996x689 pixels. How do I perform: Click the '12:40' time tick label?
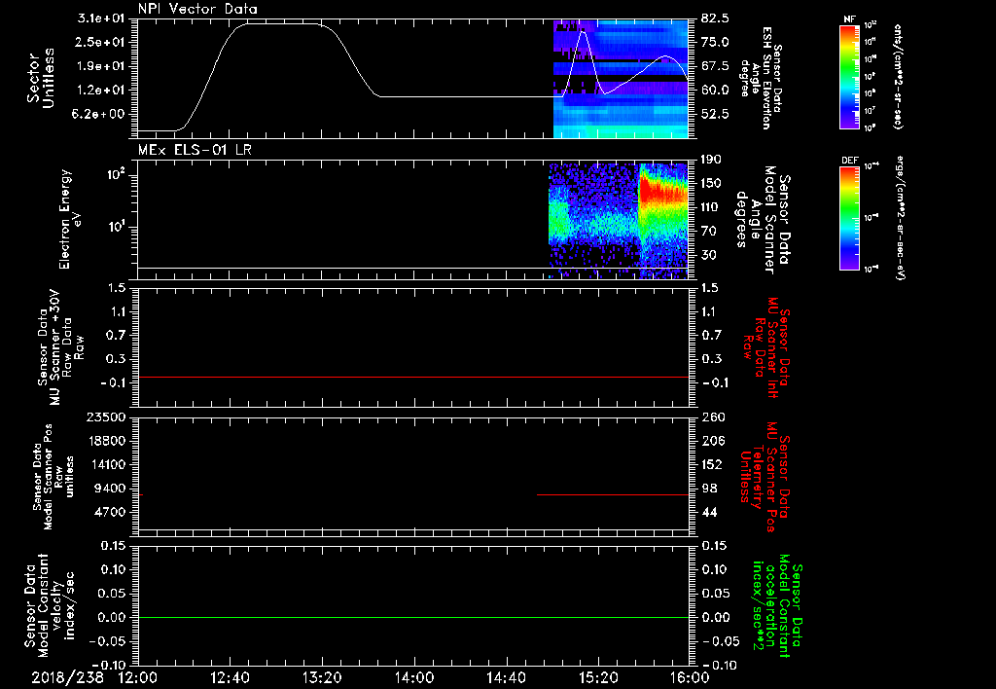(x=230, y=678)
